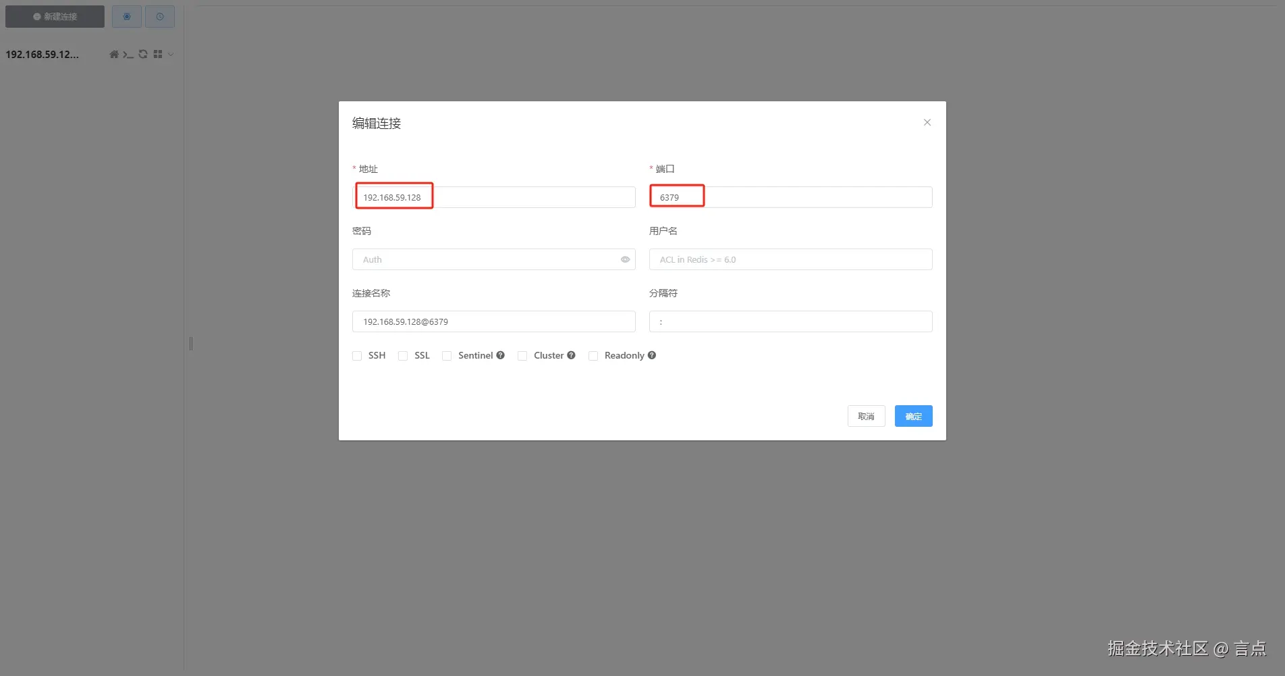Image resolution: width=1285 pixels, height=676 pixels.
Task: Show password with the eye icon
Action: (x=625, y=259)
